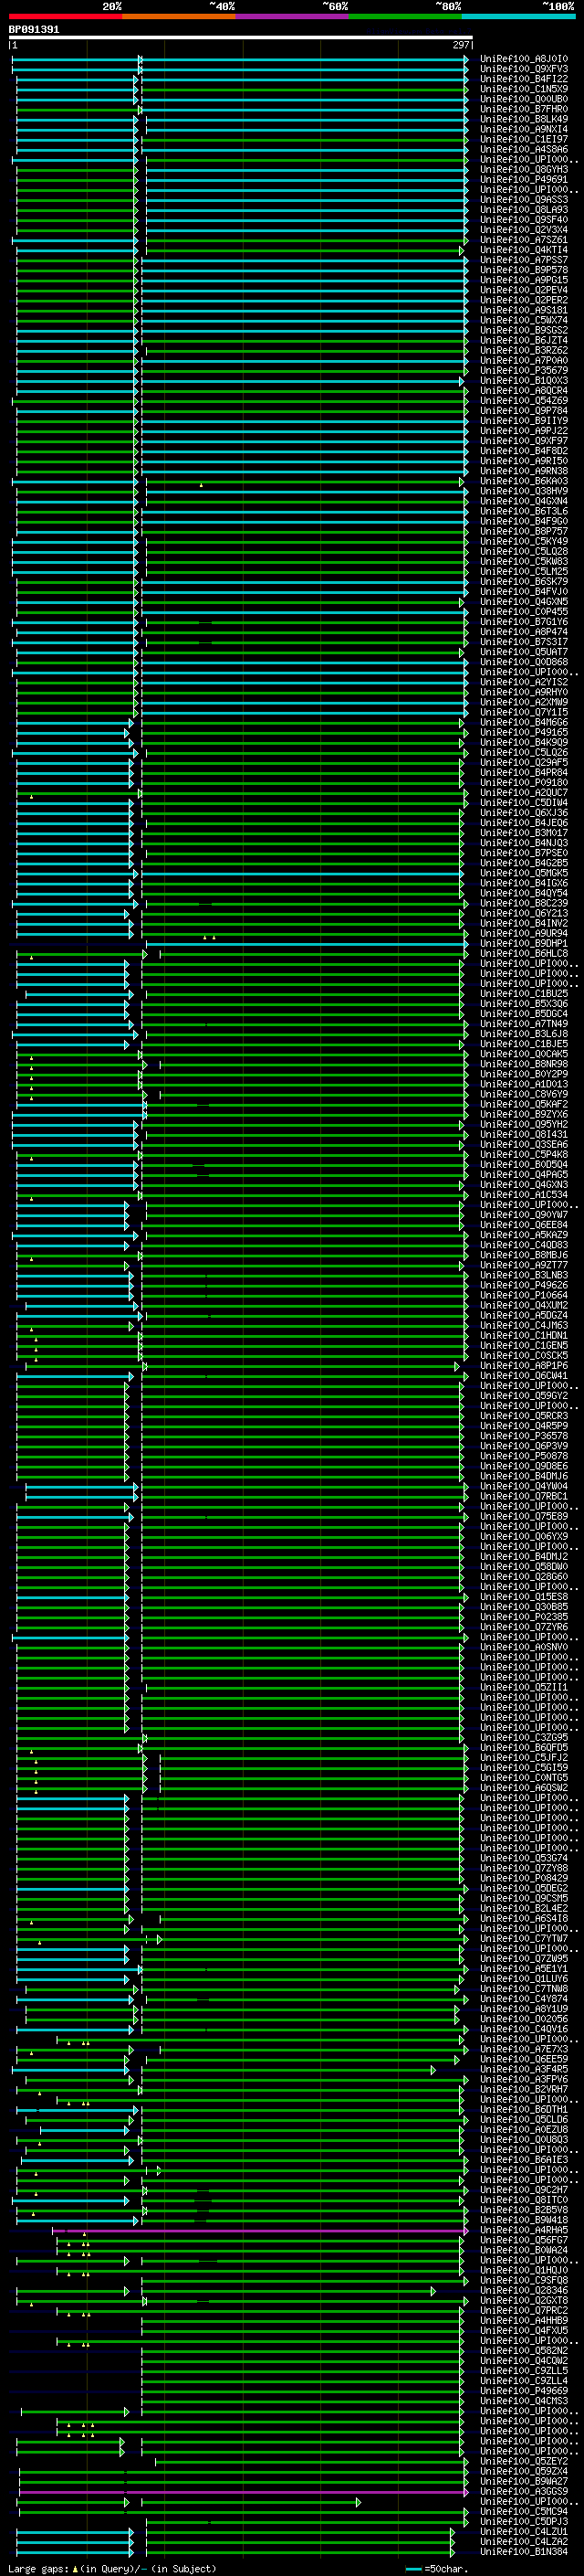Select the UniRef100_A7TN49 label
The height and width of the screenshot is (2576, 584).
[523, 1023]
